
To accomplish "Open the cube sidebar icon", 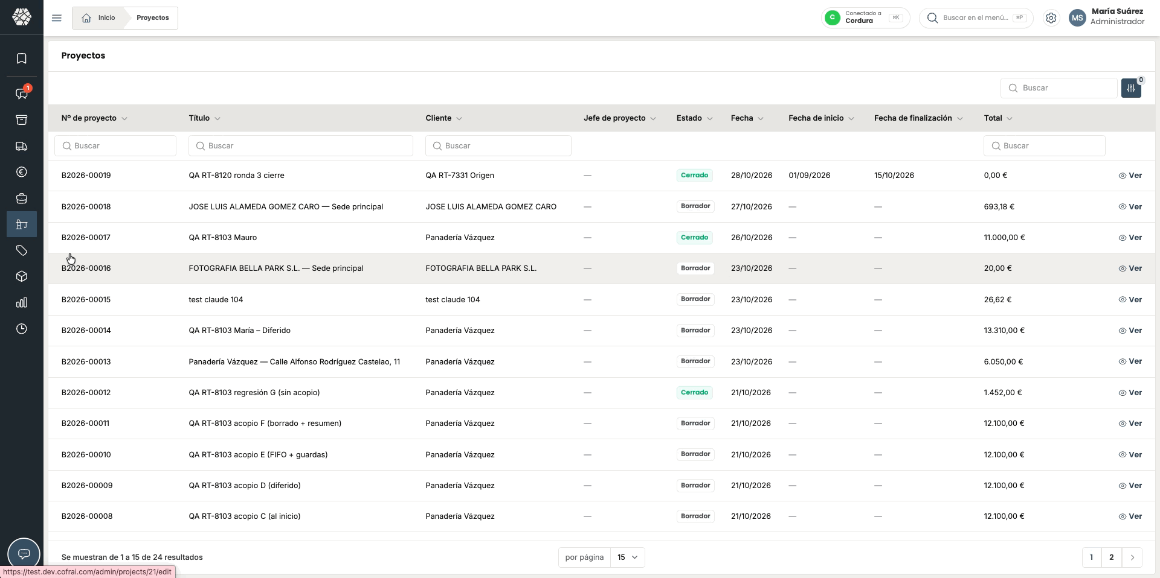I will click(x=22, y=276).
